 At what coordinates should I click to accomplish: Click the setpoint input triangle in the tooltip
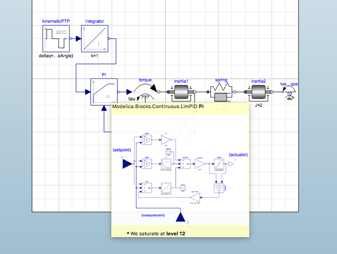coord(128,164)
